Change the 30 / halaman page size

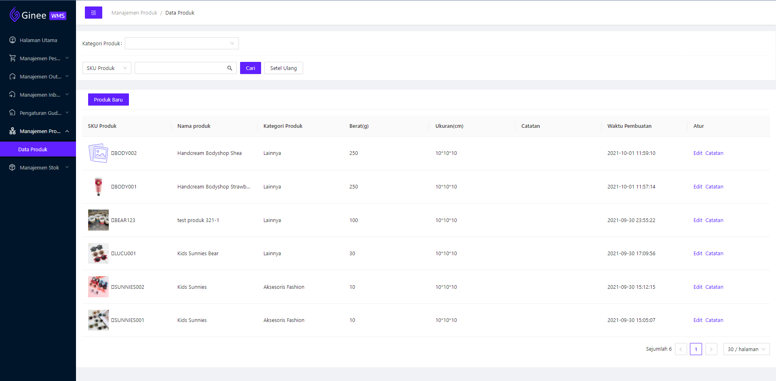746,349
